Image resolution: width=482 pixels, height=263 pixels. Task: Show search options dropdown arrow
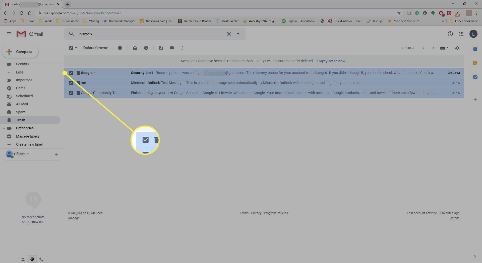(x=238, y=34)
